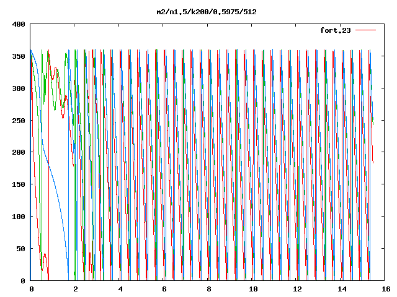Click x-axis label 4
Viewport: 397px width, 297px height.
click(x=120, y=289)
